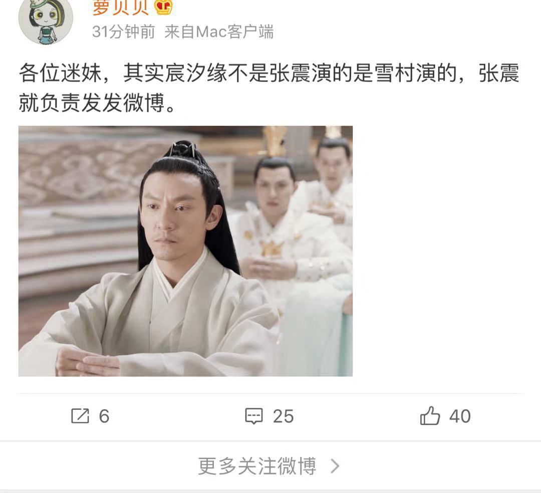Screen dimensions: 541x493
Task: Open comments via the speech bubble icon
Action: [x=254, y=416]
